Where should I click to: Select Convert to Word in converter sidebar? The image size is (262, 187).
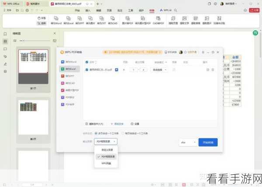click(69, 62)
